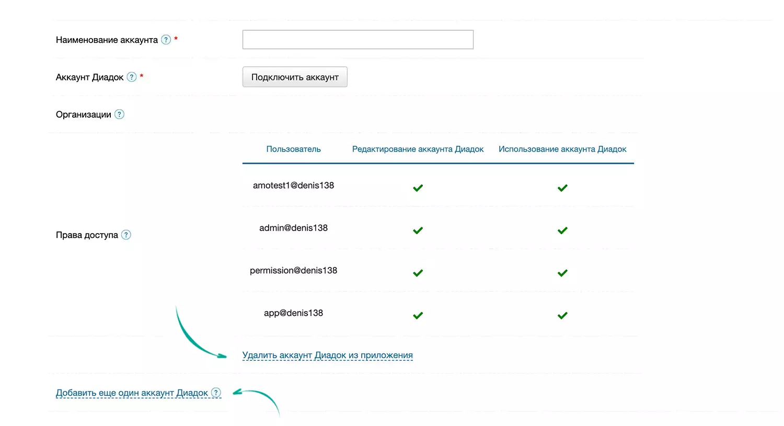
Task: Click the Подключить аккаунт button
Action: click(295, 77)
